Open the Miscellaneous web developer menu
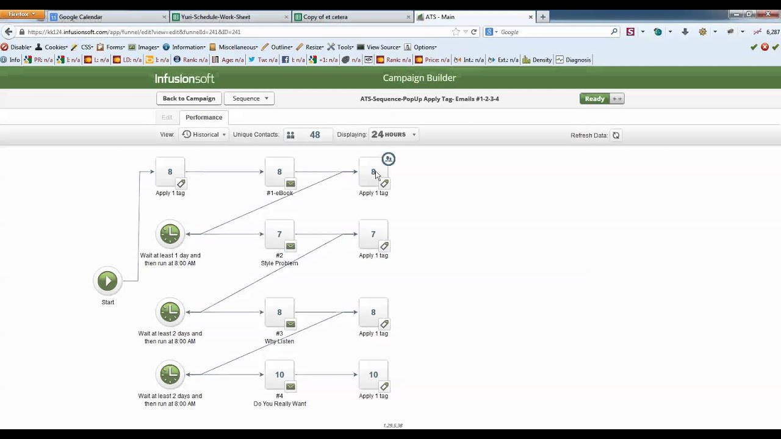The image size is (781, 439). tap(233, 47)
